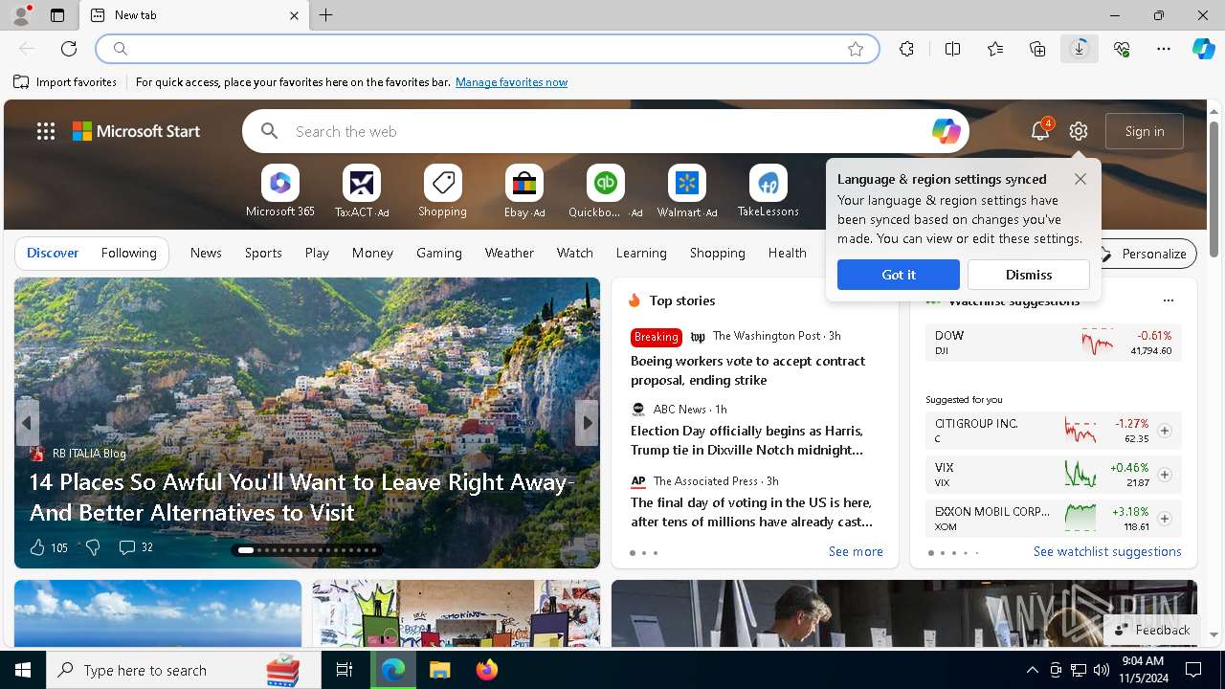The height and width of the screenshot is (689, 1225).
Task: Close the language settings synced popup
Action: point(1080,179)
